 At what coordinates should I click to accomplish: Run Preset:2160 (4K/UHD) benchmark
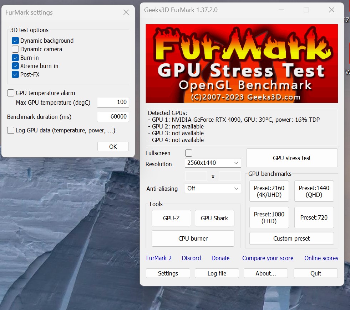click(x=269, y=191)
